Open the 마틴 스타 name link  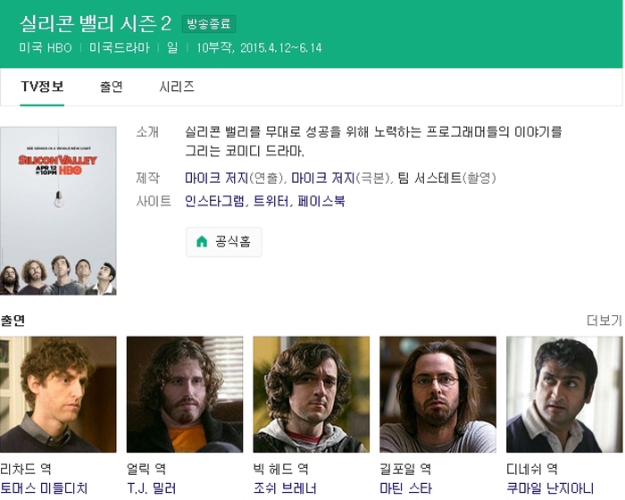tap(406, 488)
